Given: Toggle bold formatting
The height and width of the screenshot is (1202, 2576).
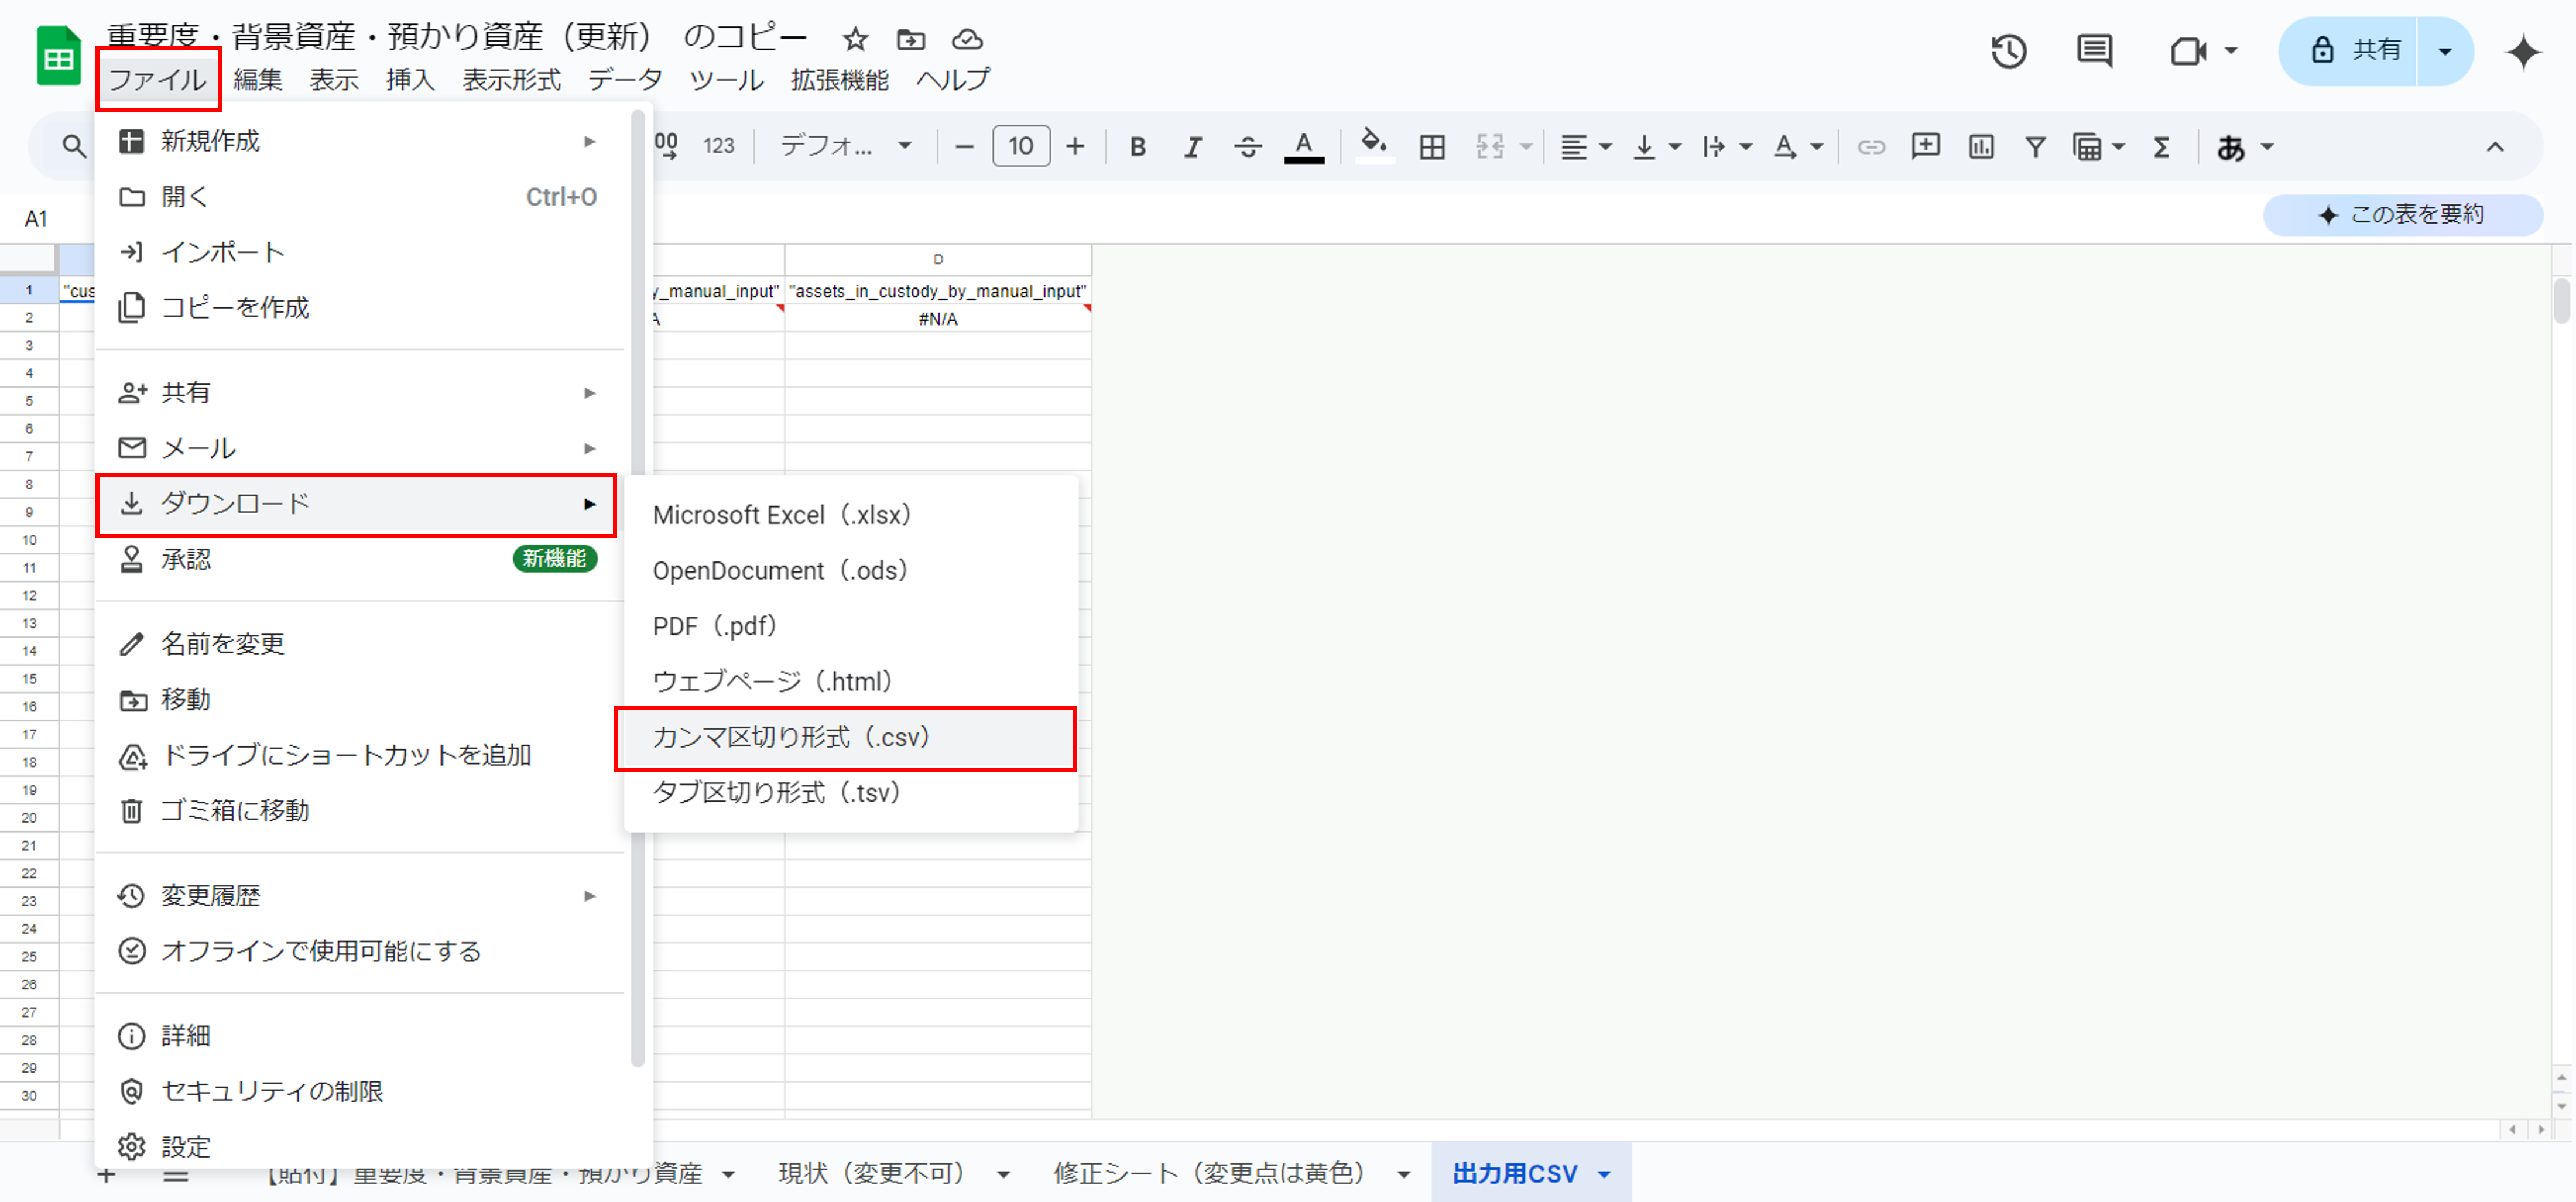Looking at the screenshot, I should pyautogui.click(x=1137, y=147).
